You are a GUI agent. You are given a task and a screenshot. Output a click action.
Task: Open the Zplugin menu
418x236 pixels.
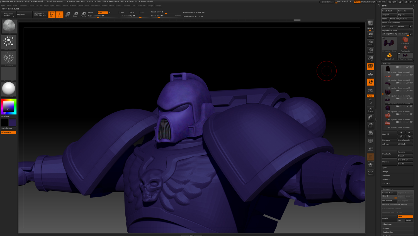(x=150, y=6)
